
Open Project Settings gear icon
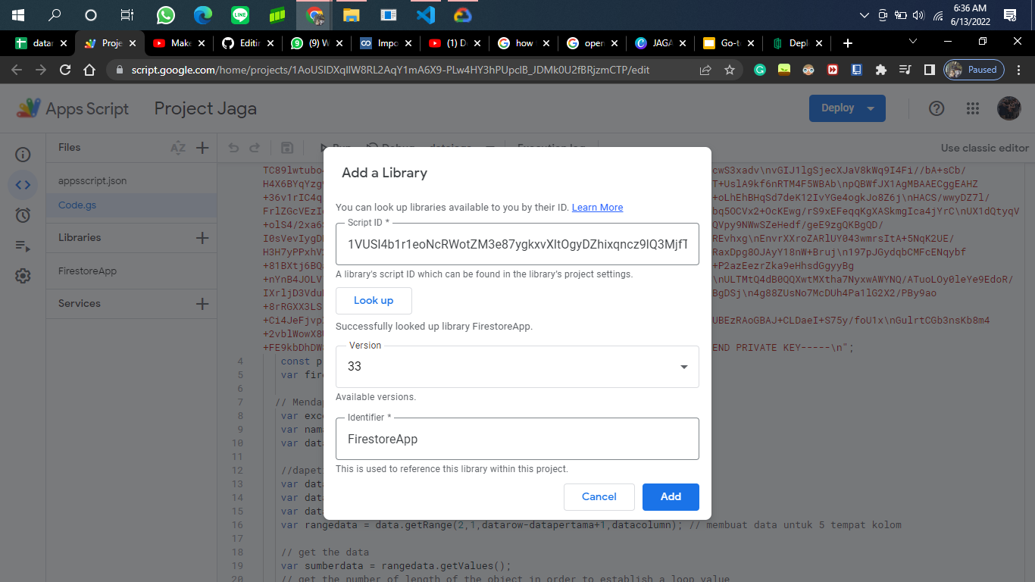23,276
